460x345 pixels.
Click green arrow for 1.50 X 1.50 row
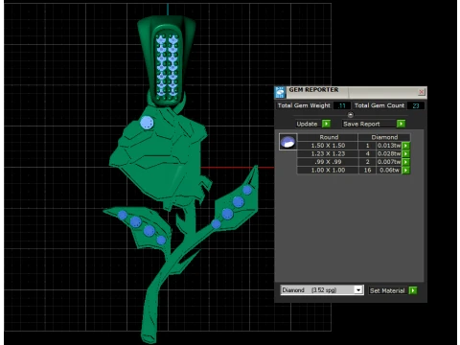pos(405,146)
